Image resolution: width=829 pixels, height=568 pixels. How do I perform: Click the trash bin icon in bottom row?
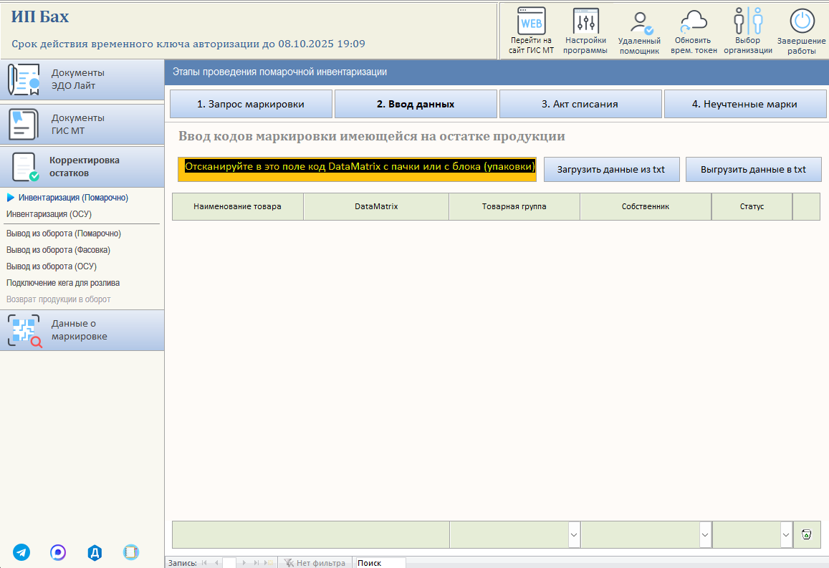(806, 535)
